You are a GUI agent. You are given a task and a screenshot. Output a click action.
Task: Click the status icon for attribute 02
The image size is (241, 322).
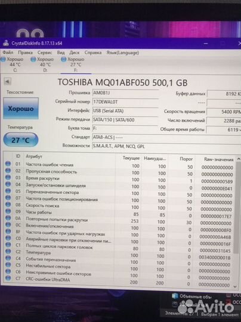[8, 171]
